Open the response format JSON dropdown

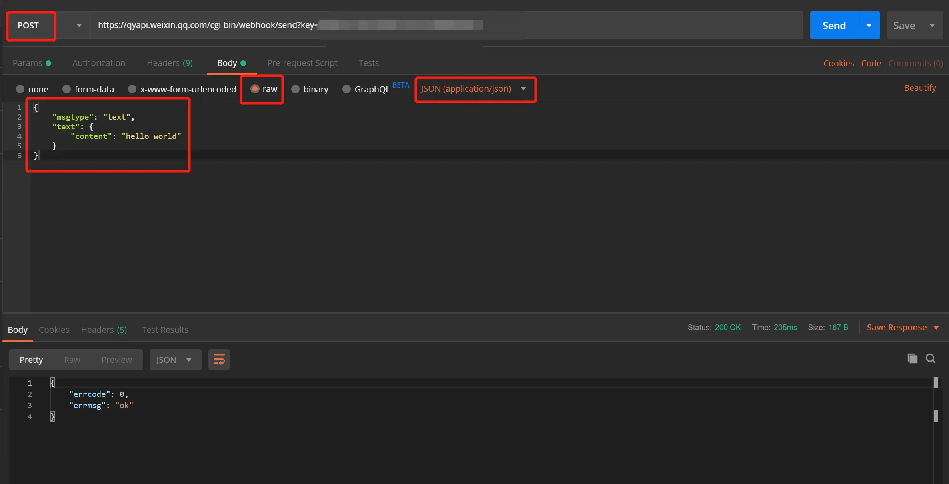[175, 360]
